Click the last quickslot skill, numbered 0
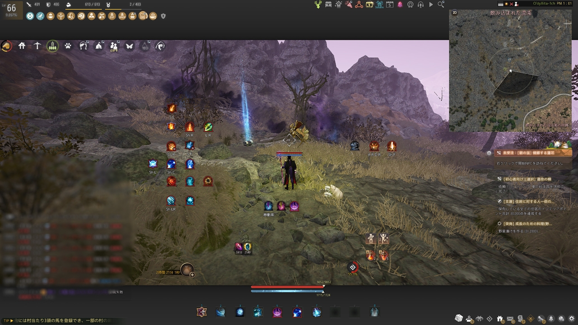The width and height of the screenshot is (578, 325). pyautogui.click(x=374, y=311)
